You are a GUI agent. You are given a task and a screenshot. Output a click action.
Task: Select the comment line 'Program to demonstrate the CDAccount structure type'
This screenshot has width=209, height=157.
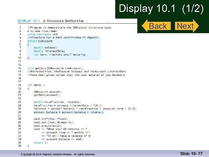coord(70,28)
